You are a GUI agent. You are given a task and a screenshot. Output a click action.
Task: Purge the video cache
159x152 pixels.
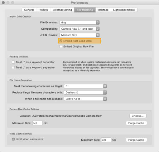[x=136, y=140]
